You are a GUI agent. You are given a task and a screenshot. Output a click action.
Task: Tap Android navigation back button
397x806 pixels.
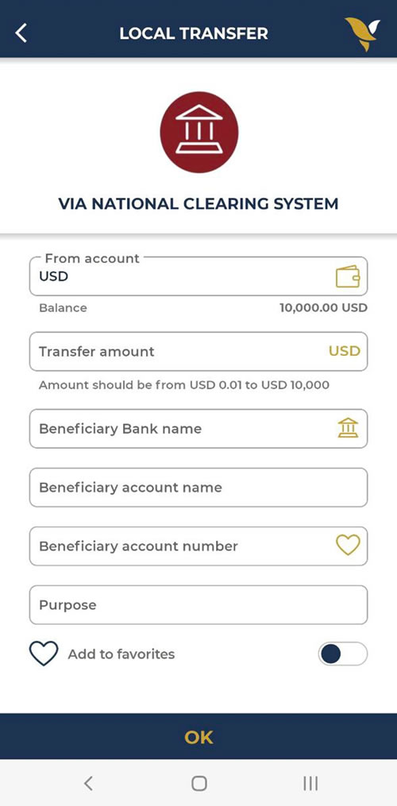click(x=88, y=784)
